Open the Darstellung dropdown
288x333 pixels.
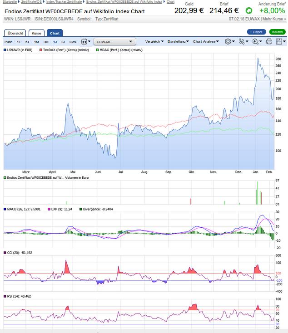(178, 41)
